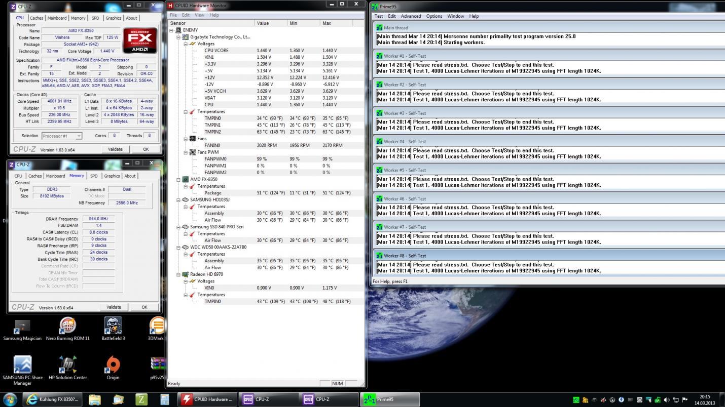Click the Fans node fan icon

tap(192, 139)
